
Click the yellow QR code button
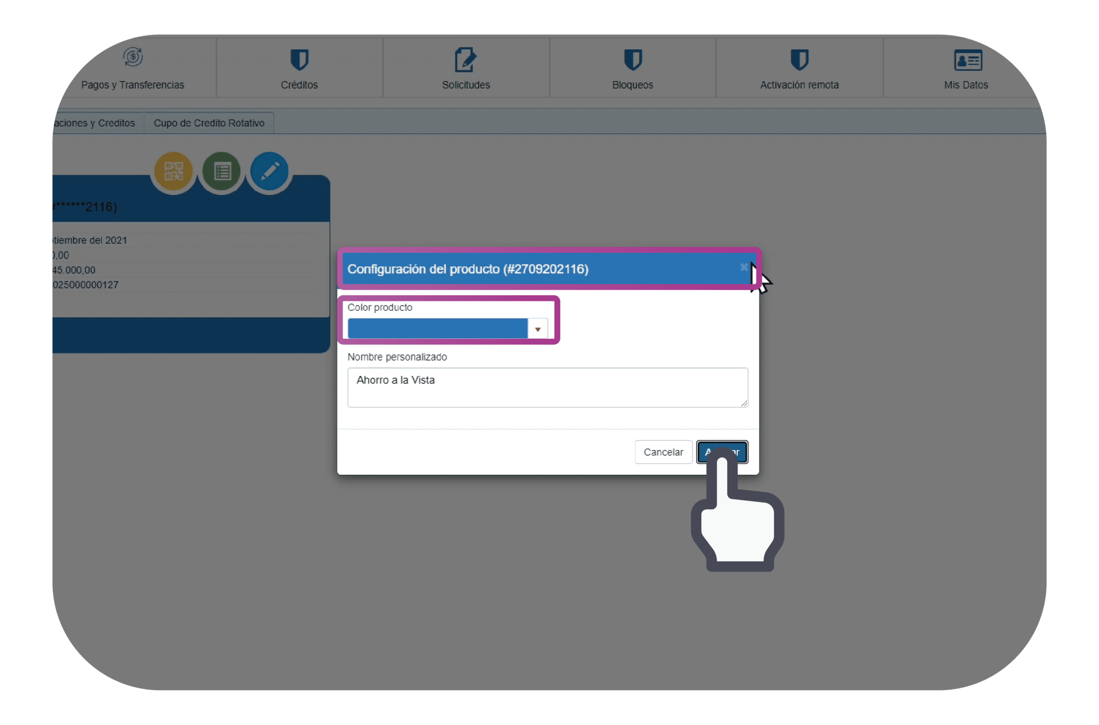pyautogui.click(x=173, y=171)
